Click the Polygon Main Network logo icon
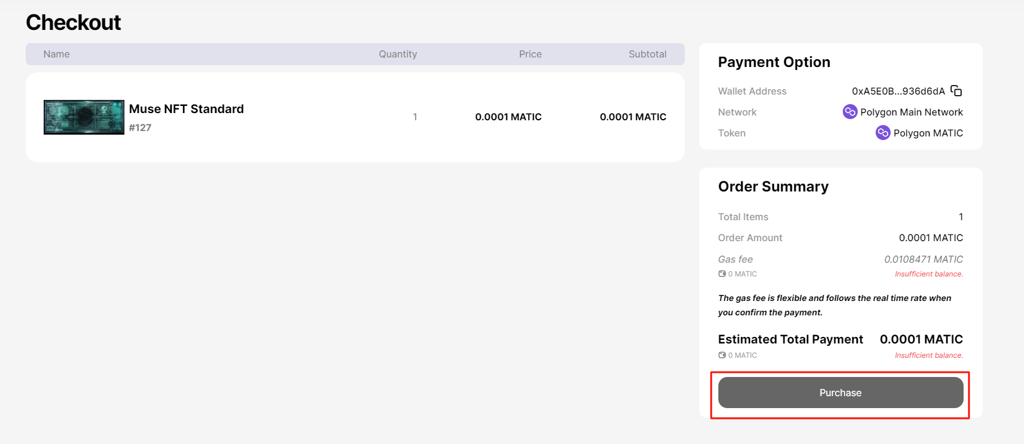The height and width of the screenshot is (444, 1024). click(x=849, y=112)
